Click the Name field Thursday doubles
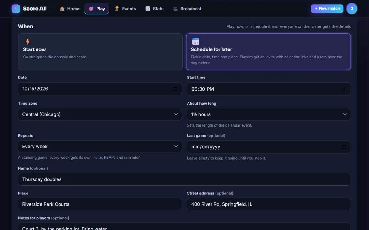This screenshot has width=369, height=230. coord(184,179)
